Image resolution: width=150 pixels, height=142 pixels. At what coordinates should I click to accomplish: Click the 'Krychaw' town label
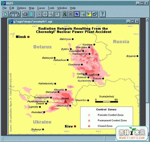87,45
